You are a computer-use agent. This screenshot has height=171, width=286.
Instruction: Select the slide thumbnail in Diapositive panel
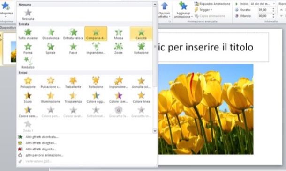click(x=9, y=49)
